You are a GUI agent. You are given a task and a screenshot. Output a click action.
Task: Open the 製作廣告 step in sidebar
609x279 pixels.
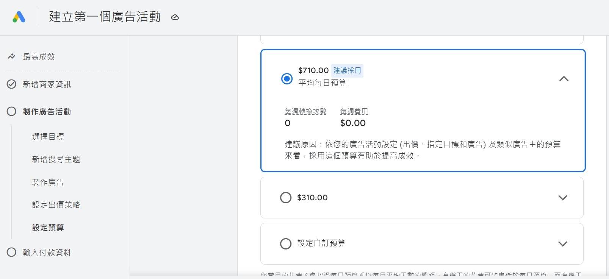[48, 182]
